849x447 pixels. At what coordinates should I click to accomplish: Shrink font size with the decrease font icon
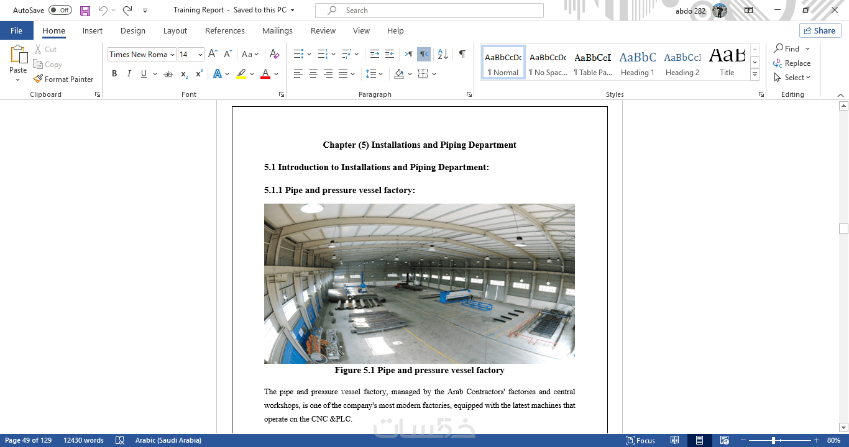[x=228, y=55]
